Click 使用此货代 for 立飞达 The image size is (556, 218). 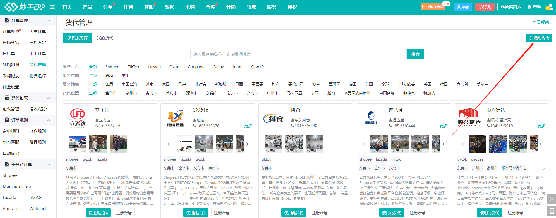[98, 213]
